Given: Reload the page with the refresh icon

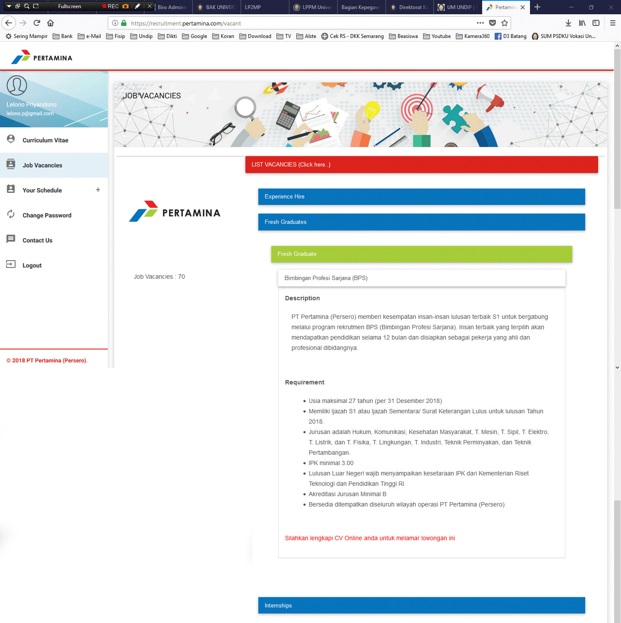Looking at the screenshot, I should (37, 23).
